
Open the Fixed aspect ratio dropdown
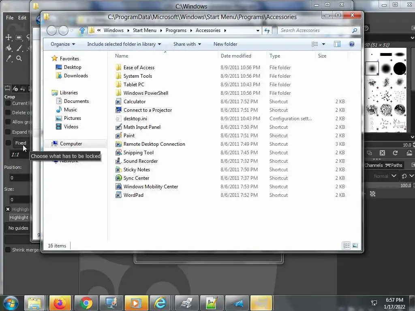pyautogui.click(x=21, y=143)
